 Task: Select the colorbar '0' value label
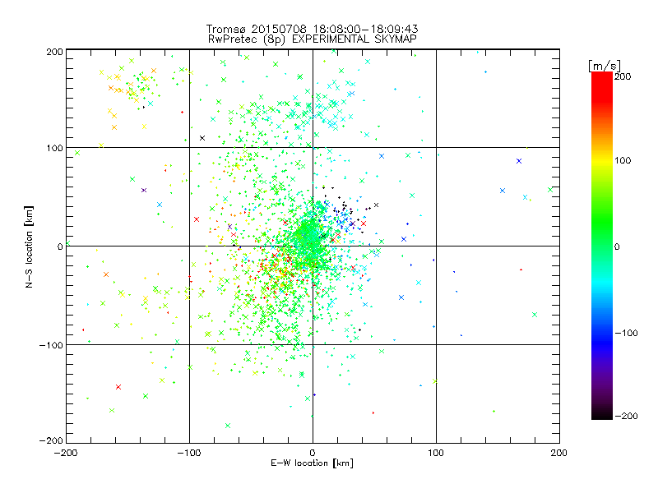pos(617,246)
